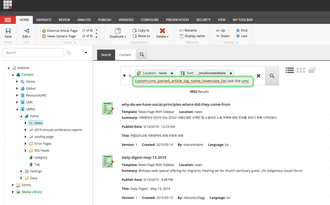The width and height of the screenshot is (330, 205).
Task: Expand the ResourceUMC tree node
Action: [17, 96]
